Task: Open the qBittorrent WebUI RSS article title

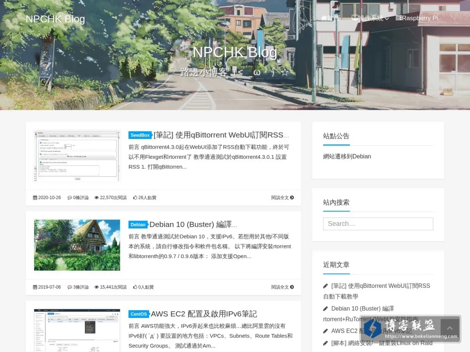Action: click(x=221, y=135)
